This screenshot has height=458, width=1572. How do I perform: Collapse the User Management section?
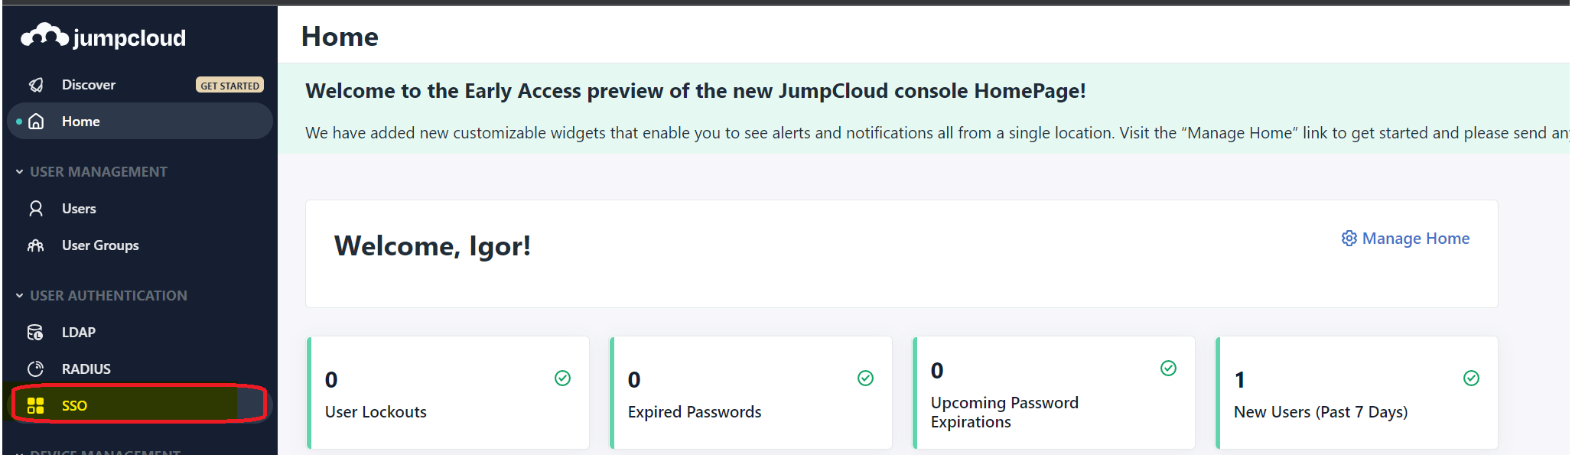pyautogui.click(x=19, y=172)
